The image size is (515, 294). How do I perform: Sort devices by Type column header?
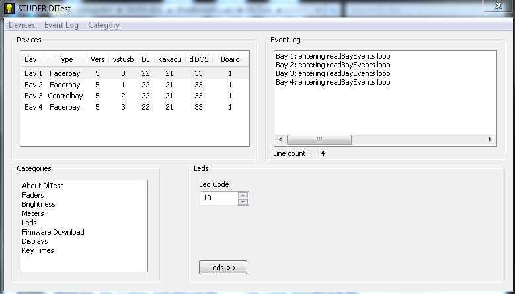65,59
